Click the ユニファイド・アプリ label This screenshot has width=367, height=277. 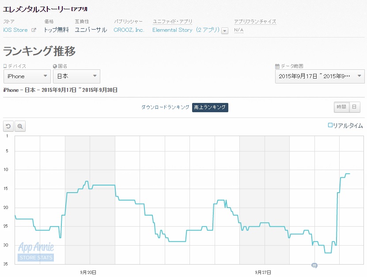coord(173,22)
